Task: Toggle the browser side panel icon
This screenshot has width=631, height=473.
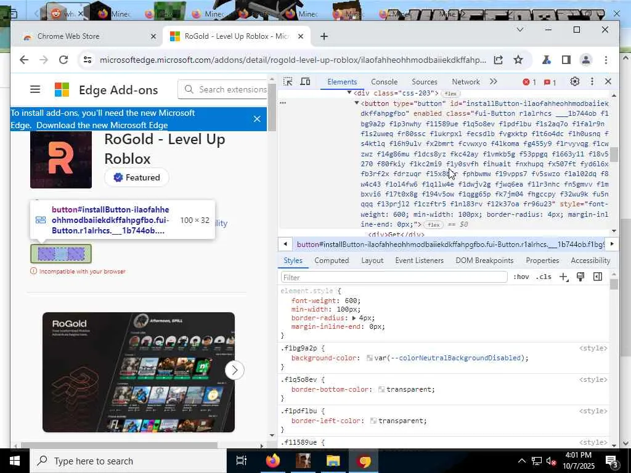Action: 566,60
